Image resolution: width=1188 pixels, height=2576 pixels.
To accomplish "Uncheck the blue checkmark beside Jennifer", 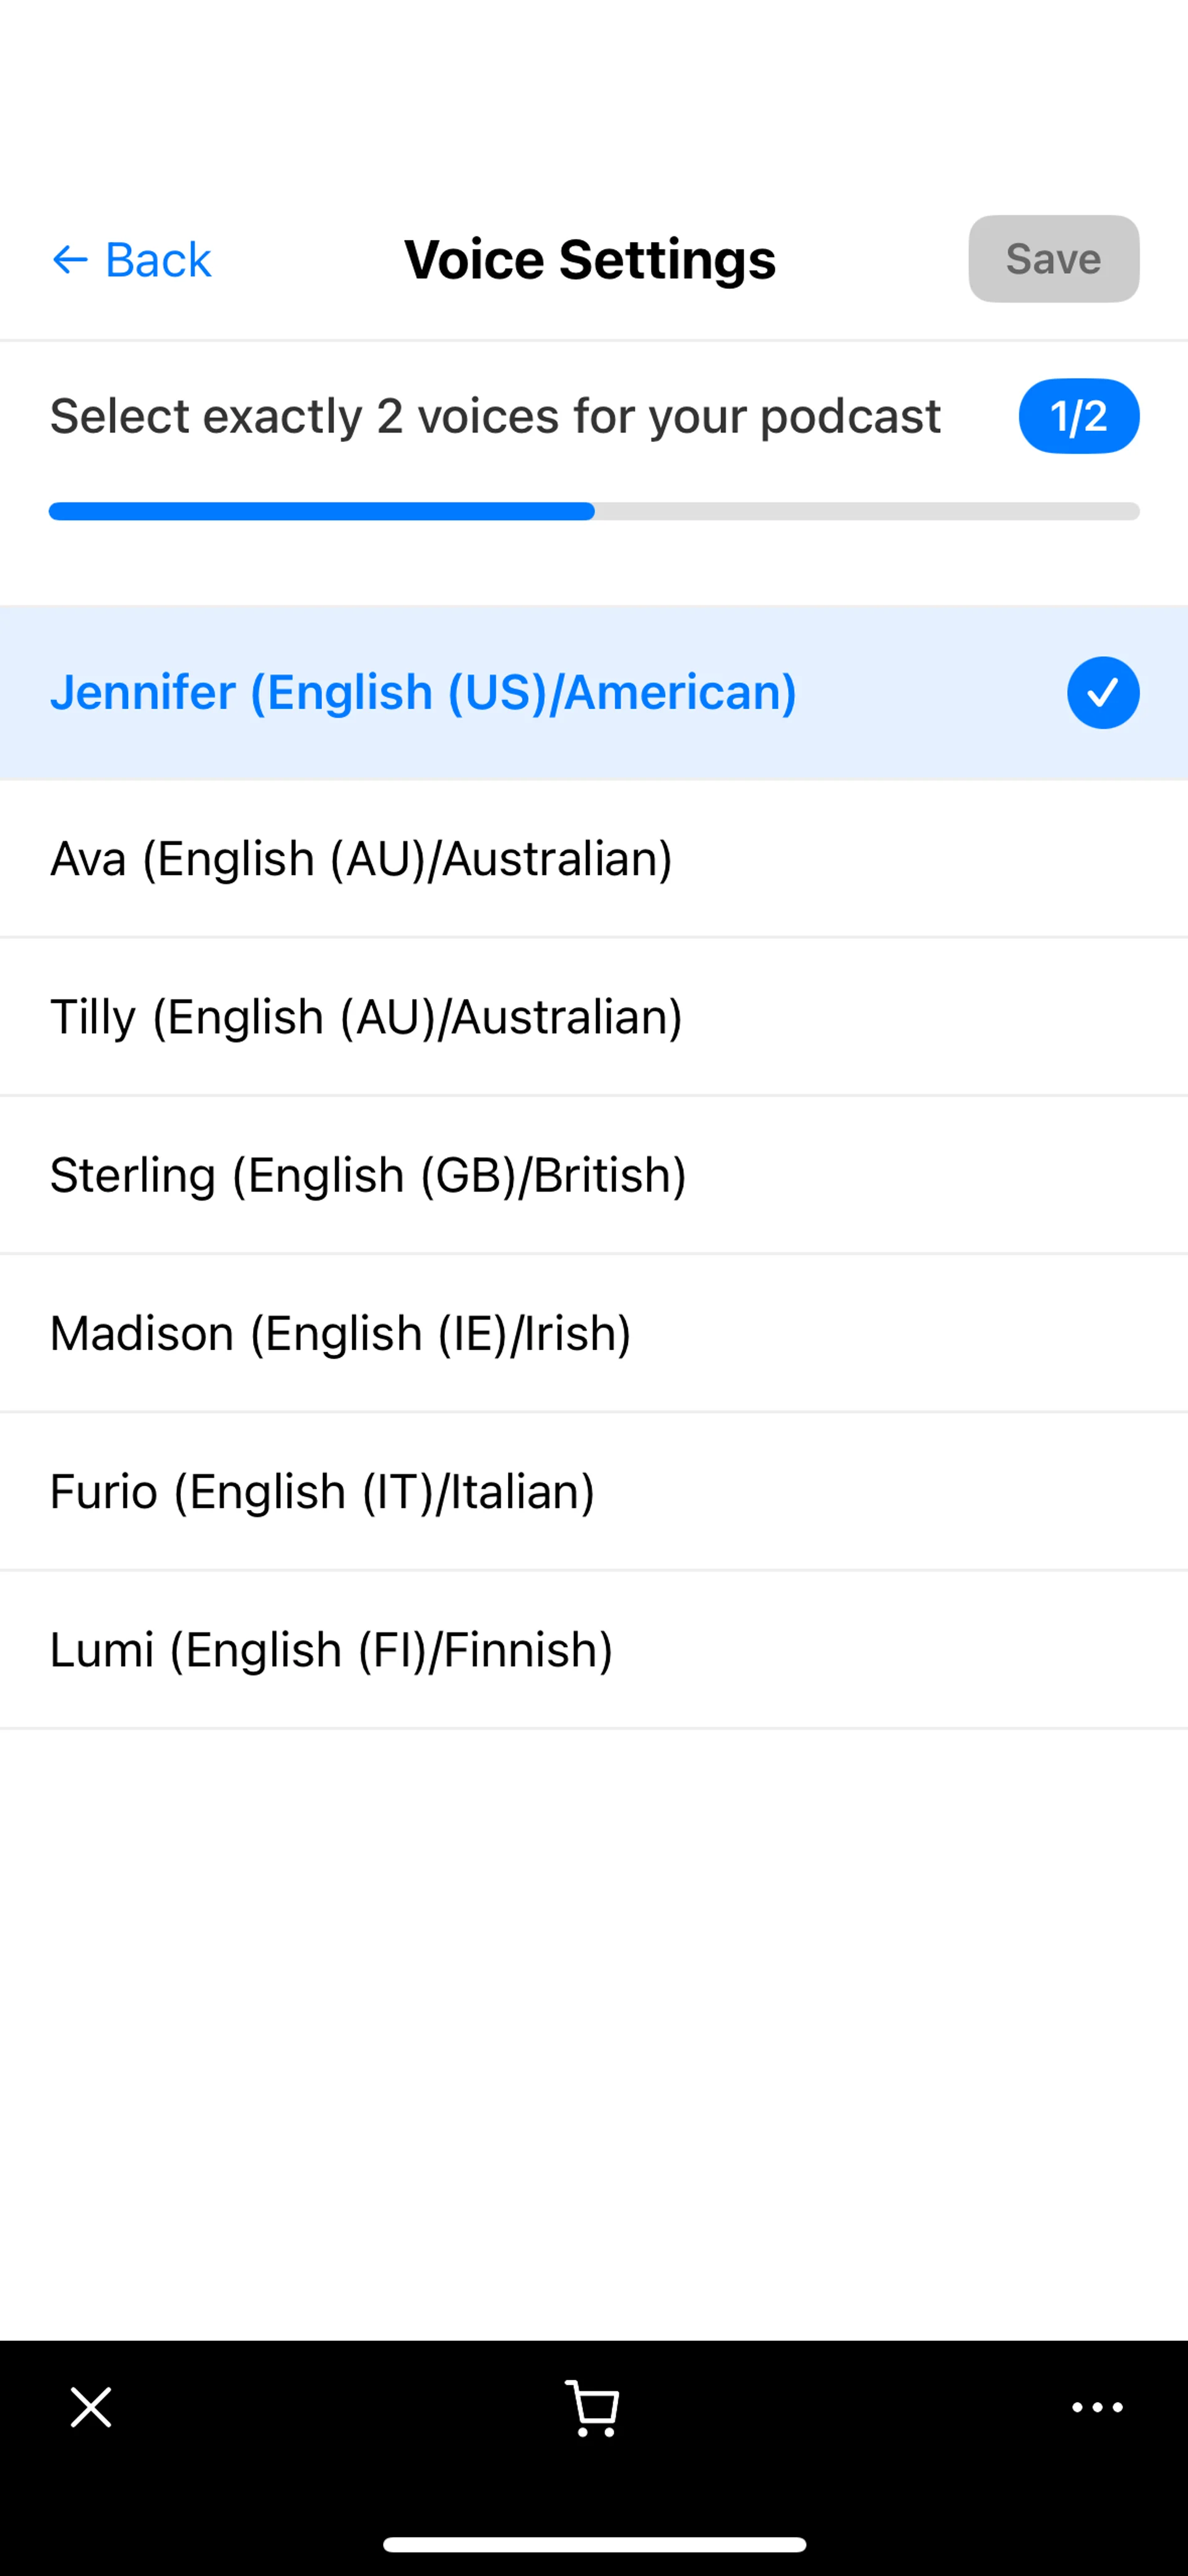I will tap(1102, 693).
